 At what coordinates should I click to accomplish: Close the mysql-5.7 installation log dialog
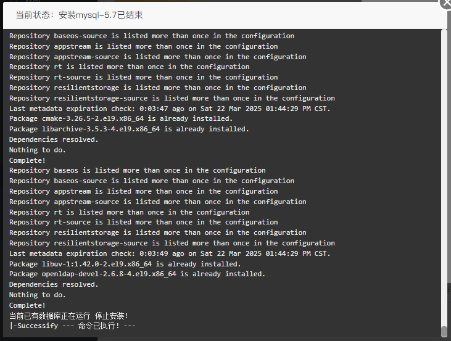(447, 4)
